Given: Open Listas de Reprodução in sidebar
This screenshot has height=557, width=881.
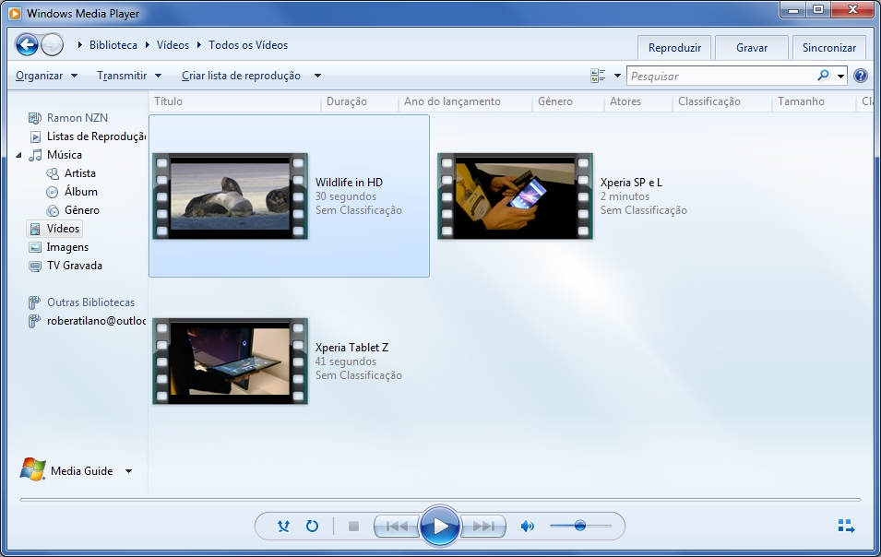Looking at the screenshot, I should (96, 136).
